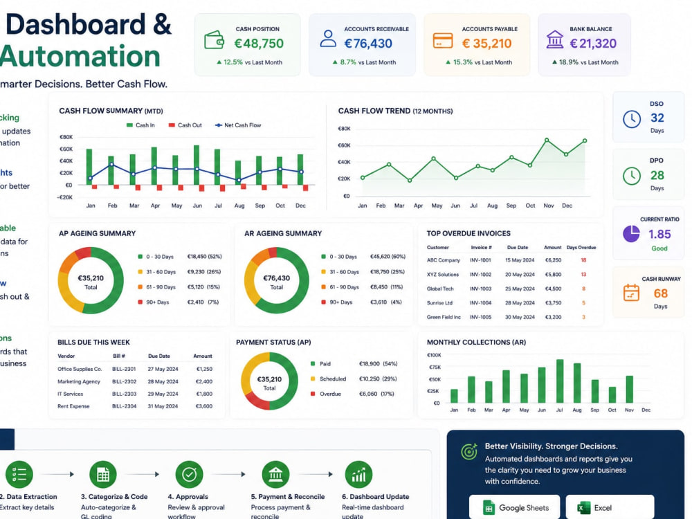The image size is (692, 519).
Task: Click the wallet icon in Cash Position card
Action: point(215,39)
